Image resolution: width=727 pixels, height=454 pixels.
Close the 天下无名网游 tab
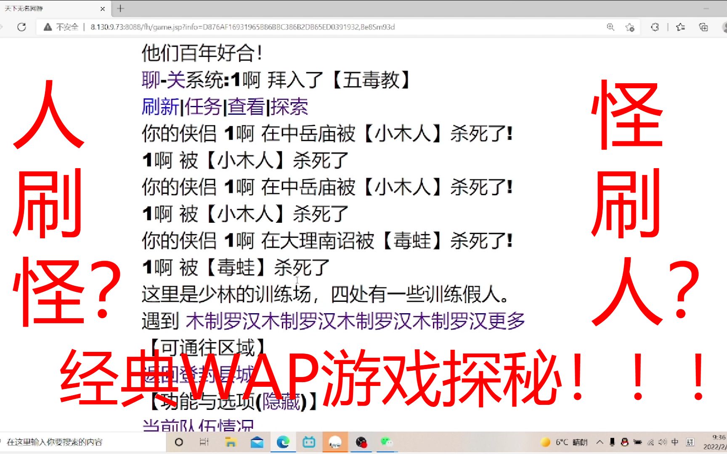[x=103, y=8]
